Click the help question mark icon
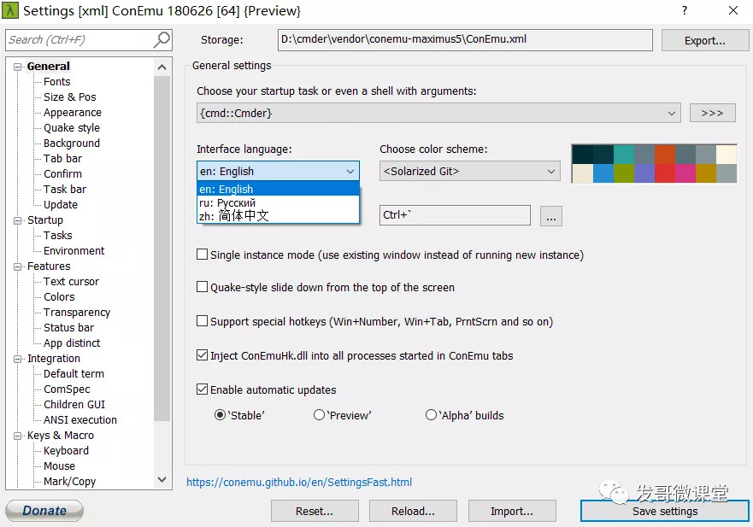753x527 pixels. tap(685, 11)
